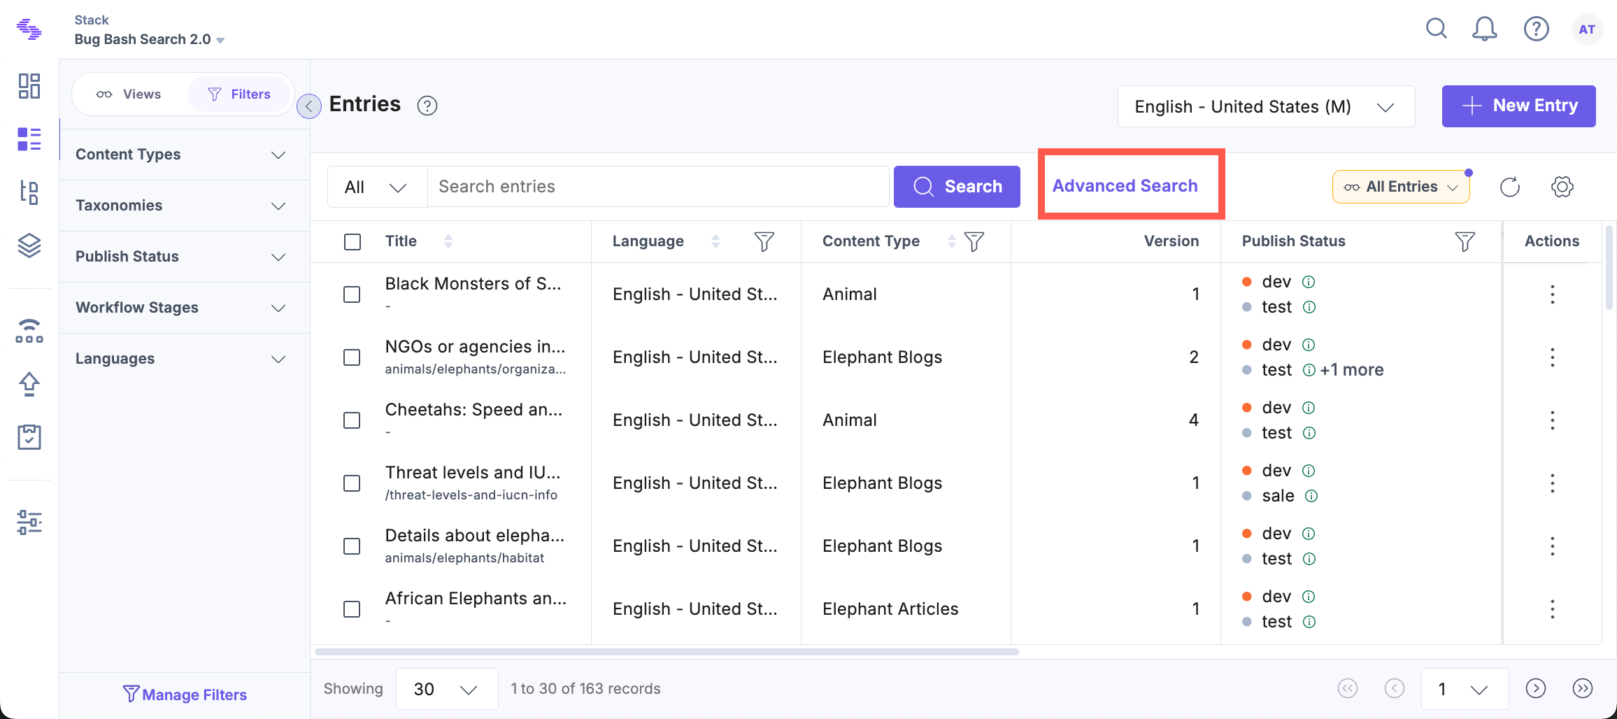Tick the checkbox for Cheetahs entry
The height and width of the screenshot is (719, 1617).
click(352, 420)
